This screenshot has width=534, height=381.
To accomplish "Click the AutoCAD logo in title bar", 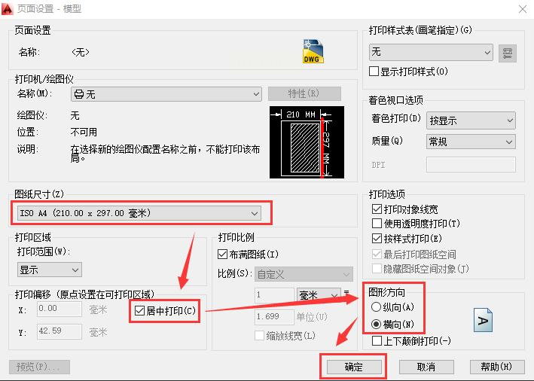I will point(7,8).
